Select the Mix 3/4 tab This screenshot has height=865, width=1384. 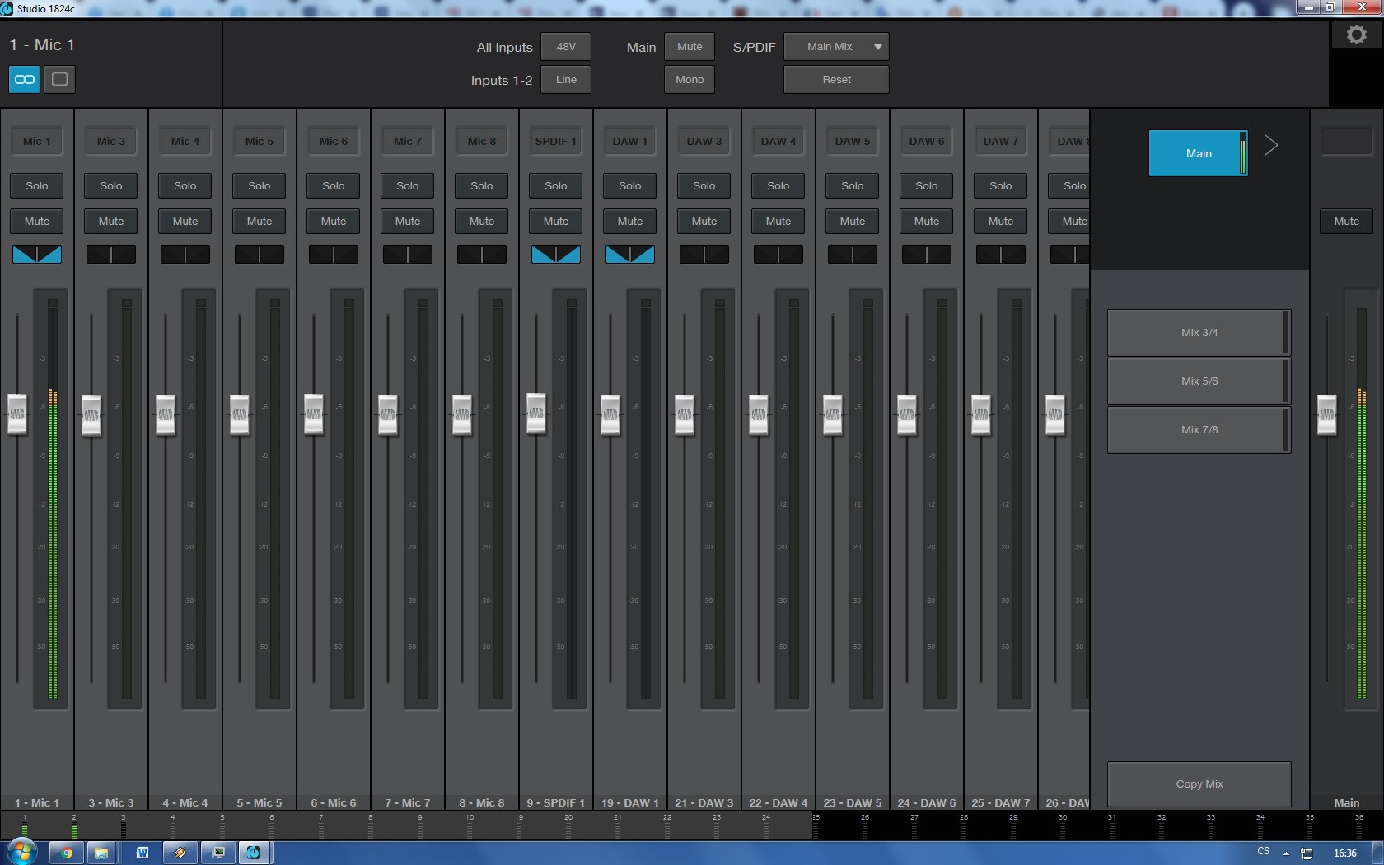click(1199, 333)
